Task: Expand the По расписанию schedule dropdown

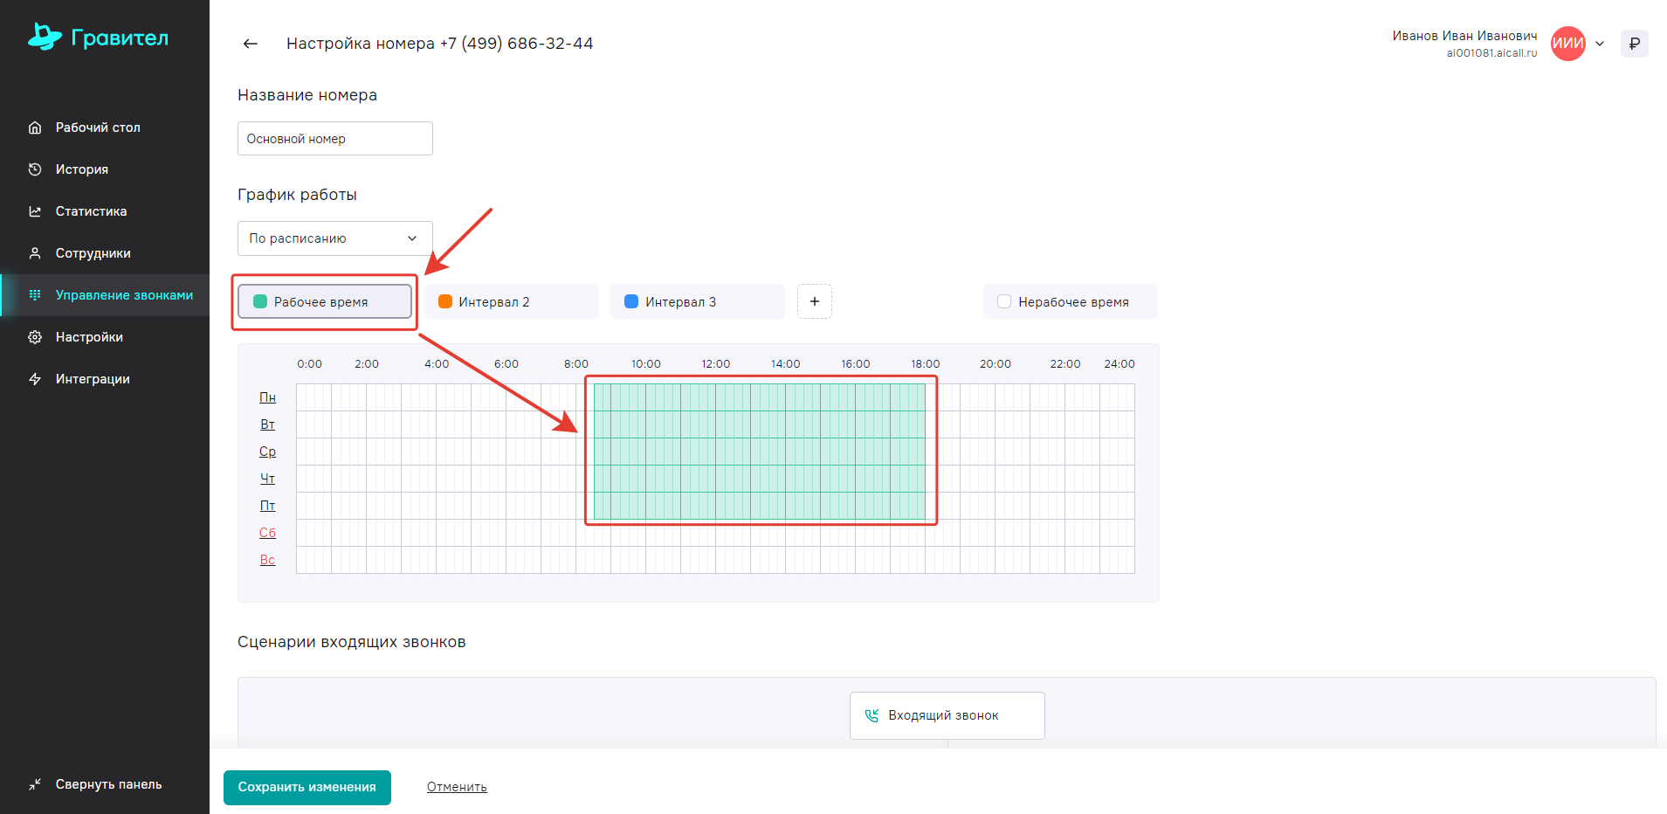Action: pyautogui.click(x=334, y=238)
